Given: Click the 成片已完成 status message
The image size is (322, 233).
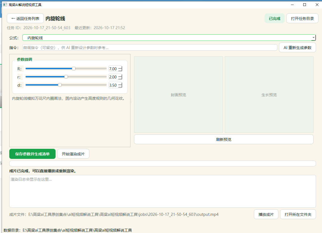Looking at the screenshot, I should pyautogui.click(x=43, y=171).
